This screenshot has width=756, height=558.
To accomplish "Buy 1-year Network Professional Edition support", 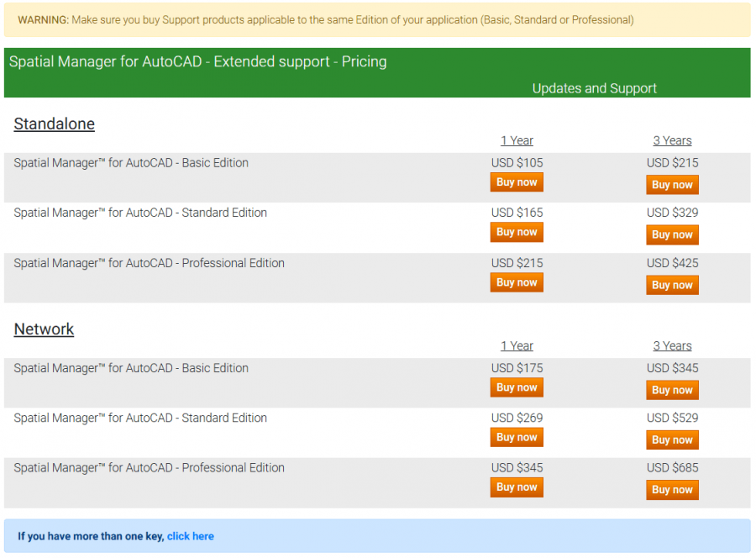I will pyautogui.click(x=516, y=487).
